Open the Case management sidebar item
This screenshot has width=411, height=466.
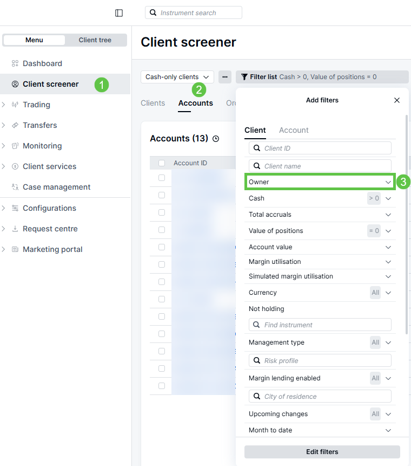(x=56, y=187)
